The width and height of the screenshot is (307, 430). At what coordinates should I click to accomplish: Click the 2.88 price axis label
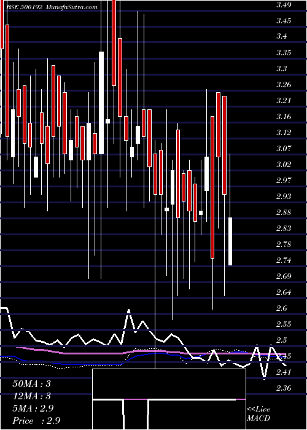[x=284, y=213]
